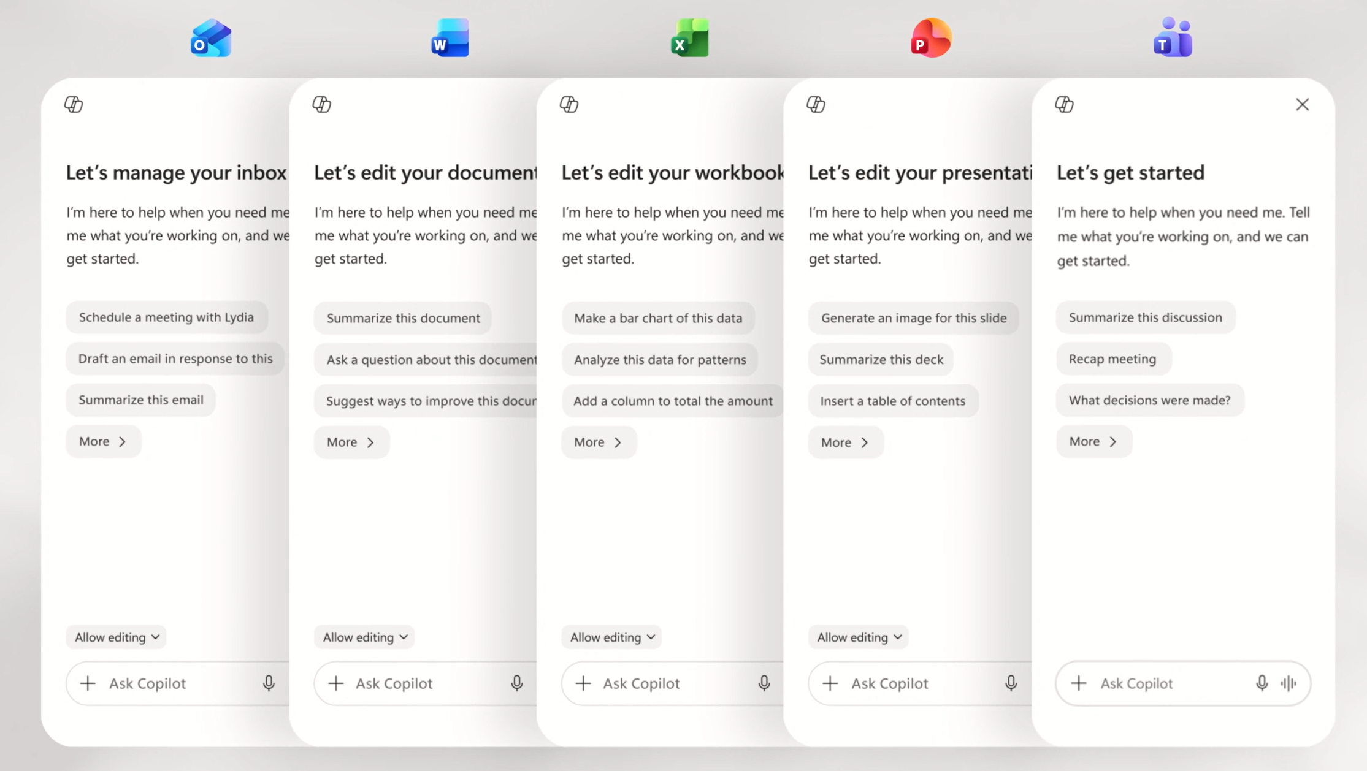
Task: Focus the Ask Copilot field in inbox panel
Action: coord(178,683)
